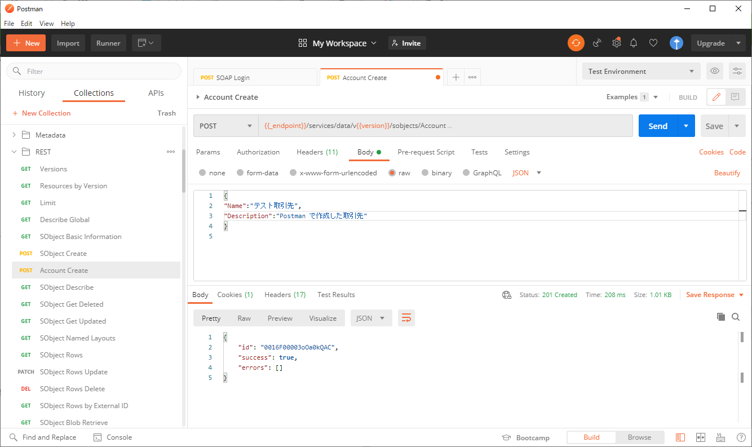
Task: Open the Upgrade dropdown arrow
Action: pyautogui.click(x=739, y=43)
